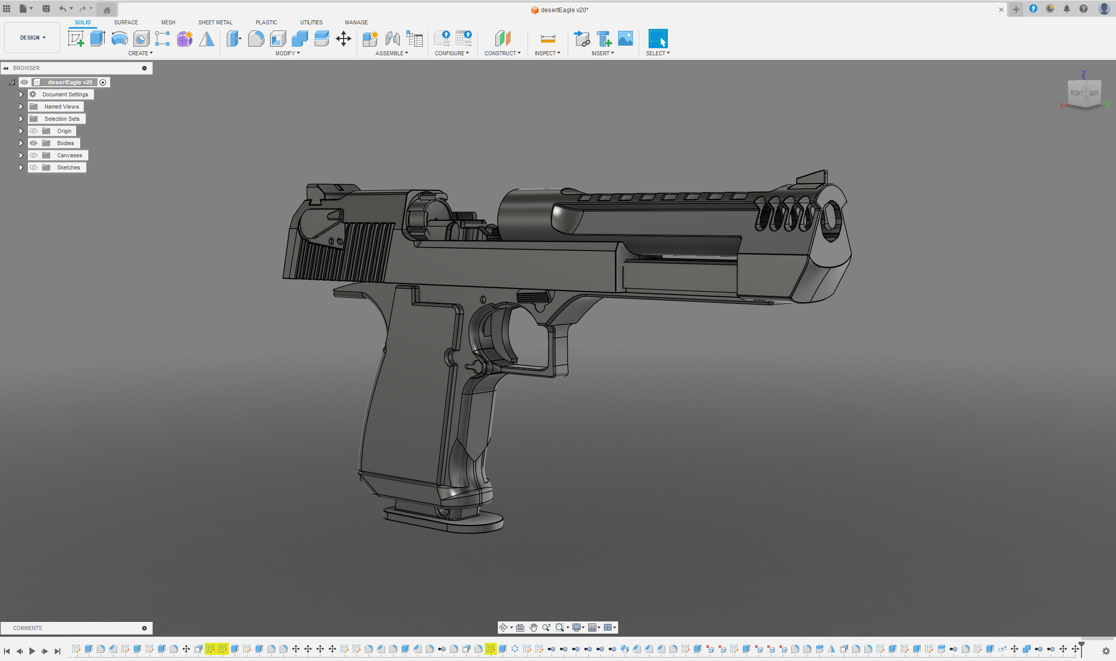Viewport: 1116px width, 661px height.
Task: Open the CONSTRUCT dropdown menu
Action: pyautogui.click(x=502, y=53)
